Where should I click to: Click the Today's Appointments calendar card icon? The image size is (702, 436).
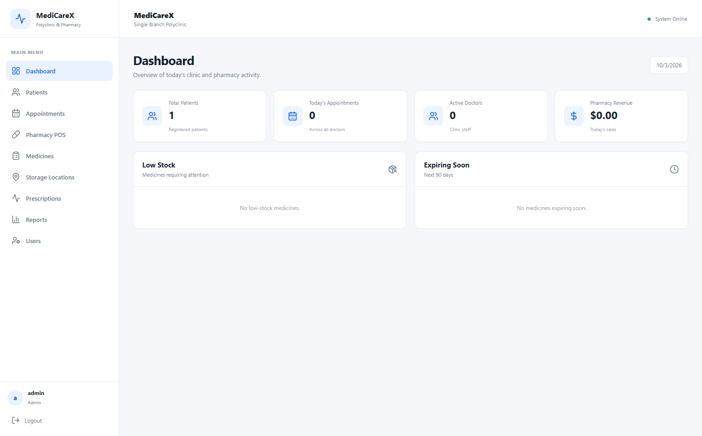(292, 116)
